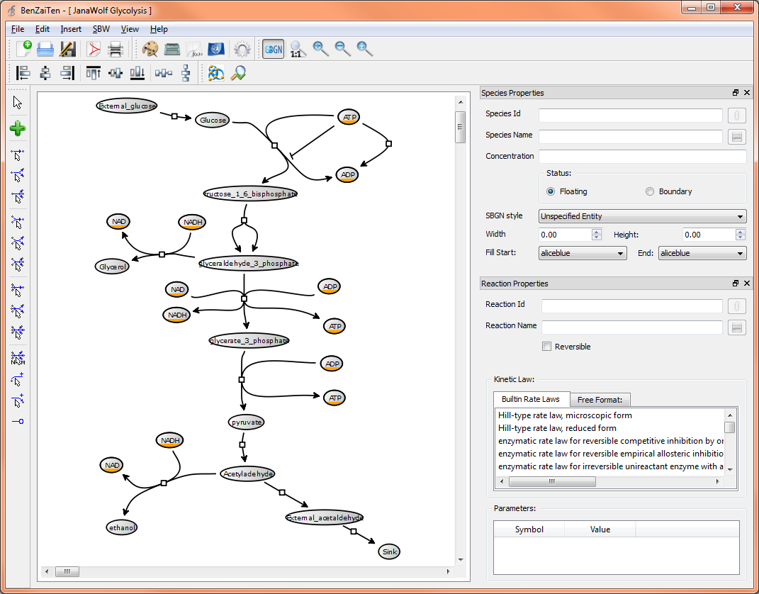Select the Boundary status option
This screenshot has width=759, height=594.
[650, 191]
